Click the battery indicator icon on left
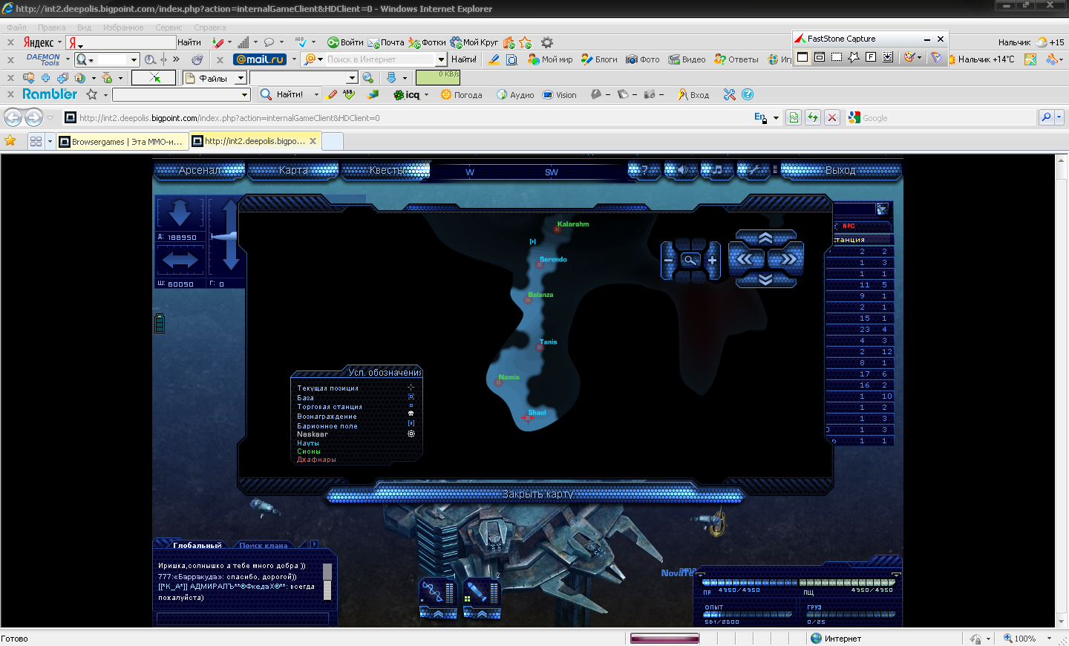This screenshot has height=646, width=1069. pyautogui.click(x=160, y=323)
